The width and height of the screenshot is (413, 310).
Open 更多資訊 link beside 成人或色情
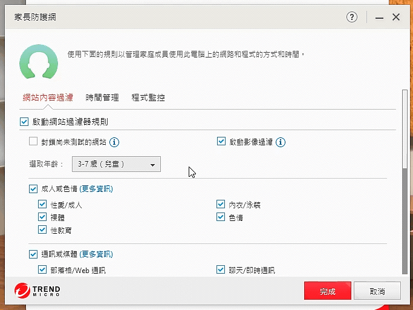[x=96, y=189]
